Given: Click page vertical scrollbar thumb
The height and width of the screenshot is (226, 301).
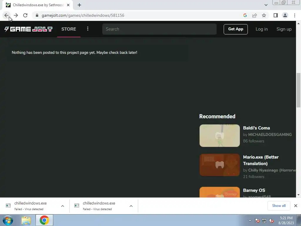Looking at the screenshot, I should (298, 90).
